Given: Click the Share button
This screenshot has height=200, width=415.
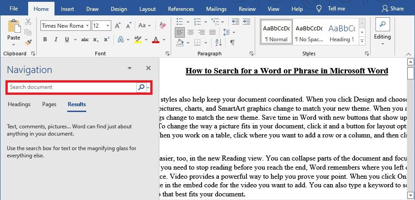Looking at the screenshot, I should point(393,9).
